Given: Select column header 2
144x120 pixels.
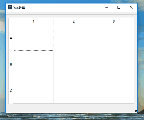Looking at the screenshot, I should pyautogui.click(x=74, y=21).
